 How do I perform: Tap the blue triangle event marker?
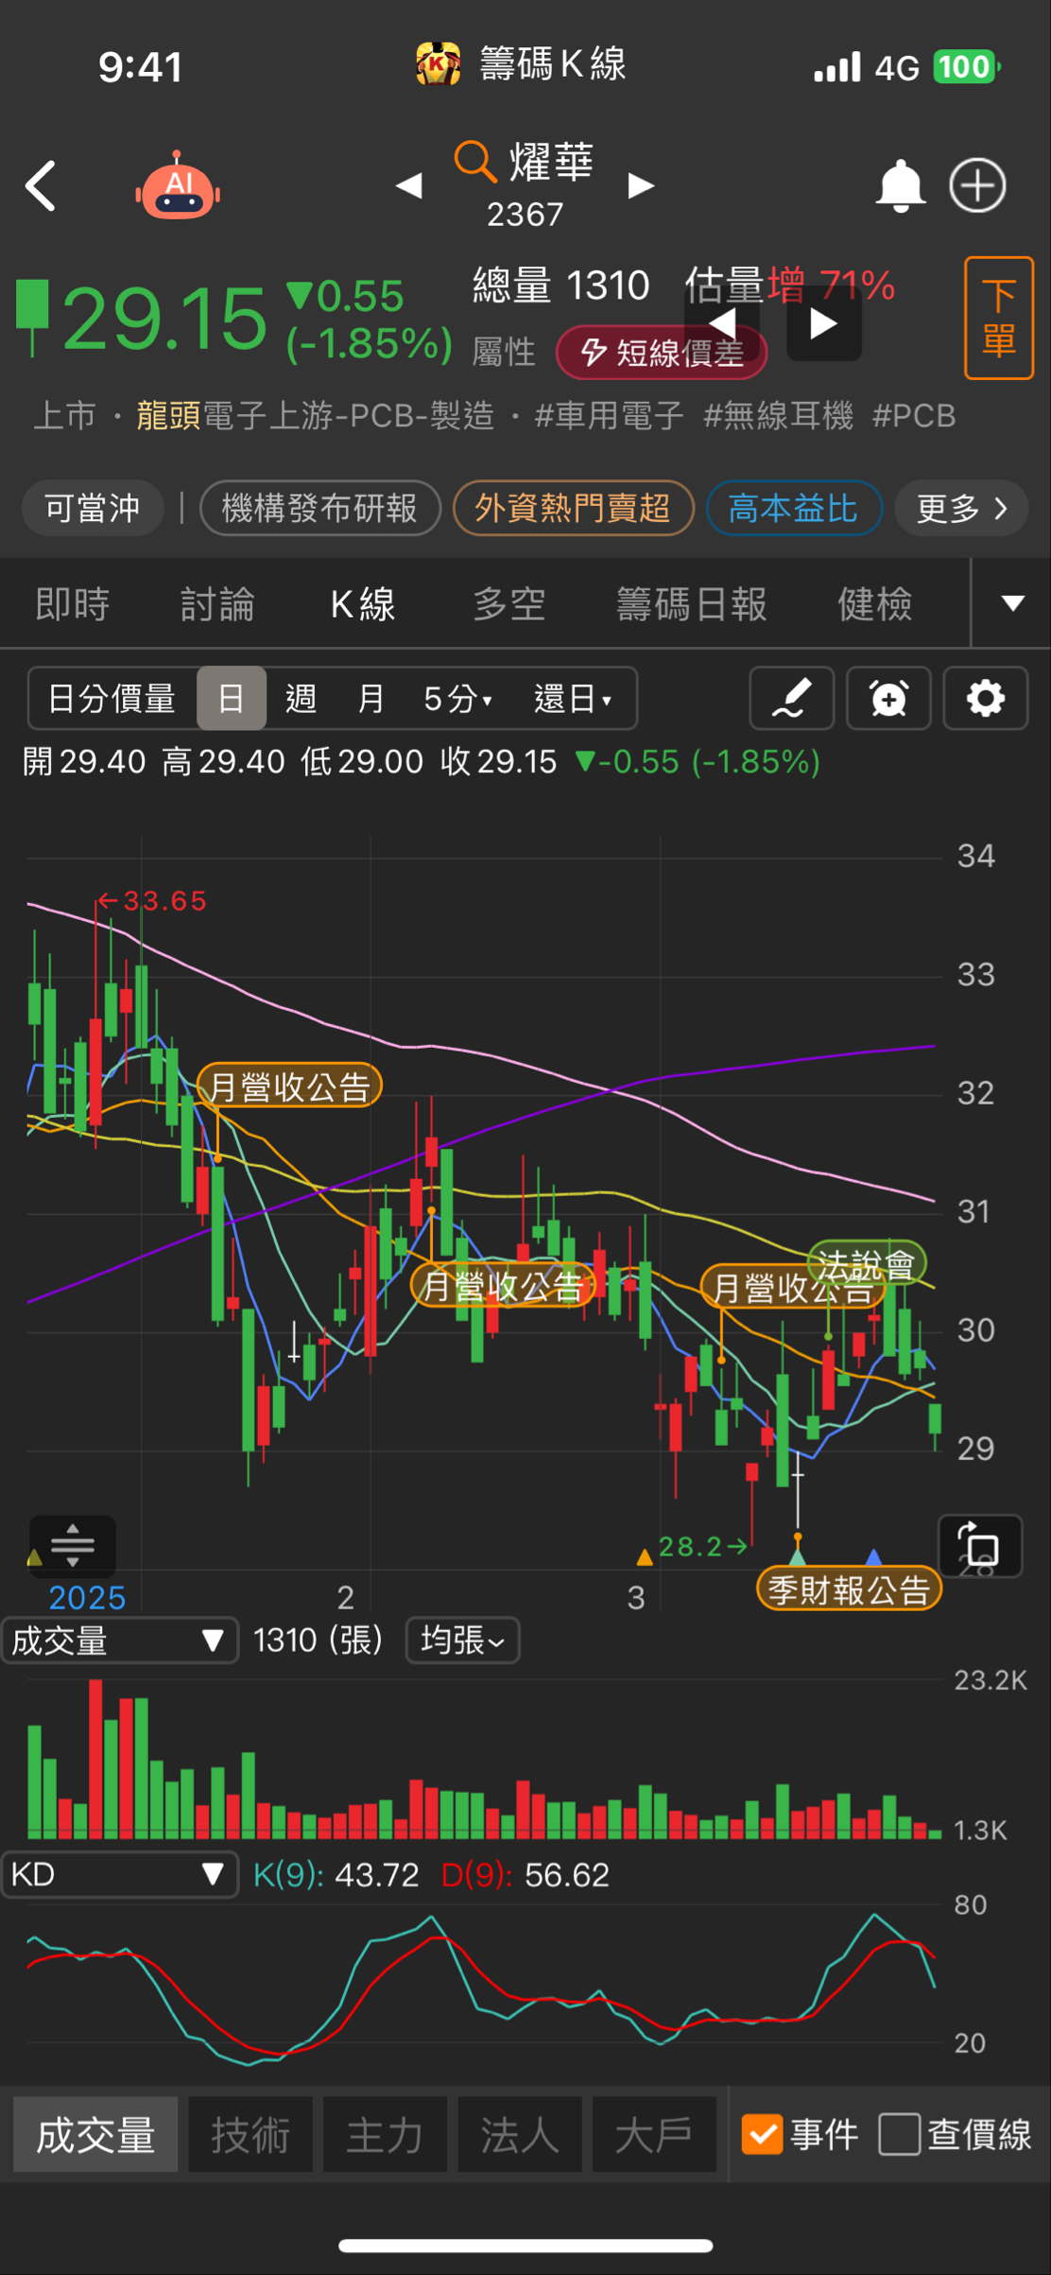pyautogui.click(x=874, y=1555)
